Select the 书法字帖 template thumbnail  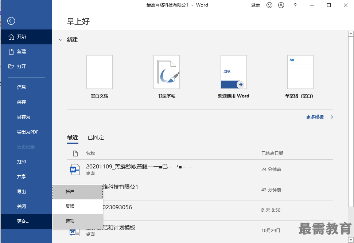(167, 72)
